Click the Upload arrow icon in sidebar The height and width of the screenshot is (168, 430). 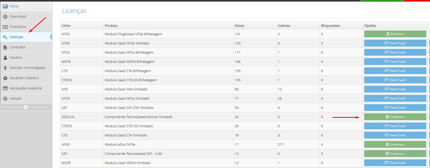(x=5, y=99)
